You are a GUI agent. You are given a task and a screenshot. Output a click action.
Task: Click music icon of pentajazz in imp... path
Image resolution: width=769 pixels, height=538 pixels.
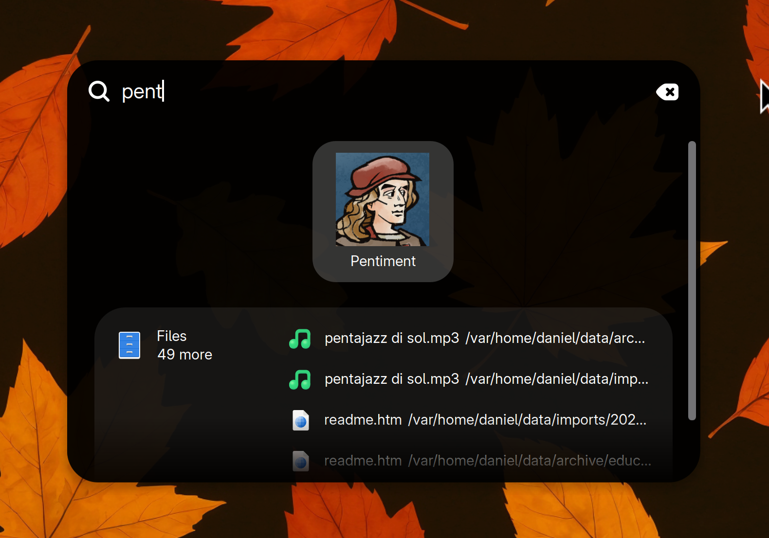[300, 379]
